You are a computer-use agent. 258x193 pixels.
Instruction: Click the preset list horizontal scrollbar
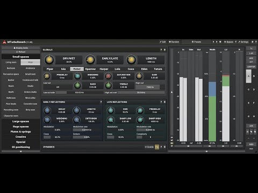21,151
